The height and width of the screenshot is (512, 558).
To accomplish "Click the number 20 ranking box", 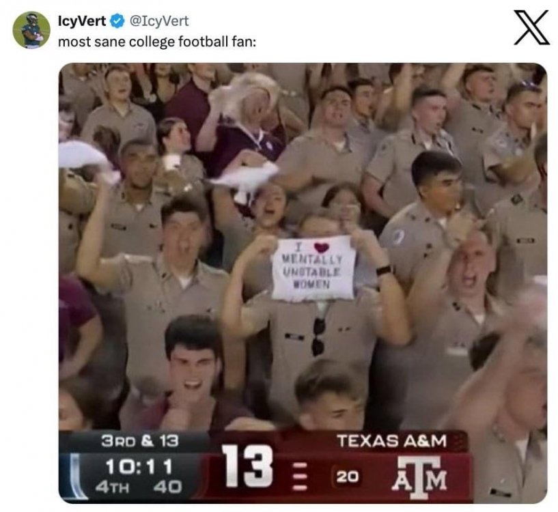I will click(347, 476).
